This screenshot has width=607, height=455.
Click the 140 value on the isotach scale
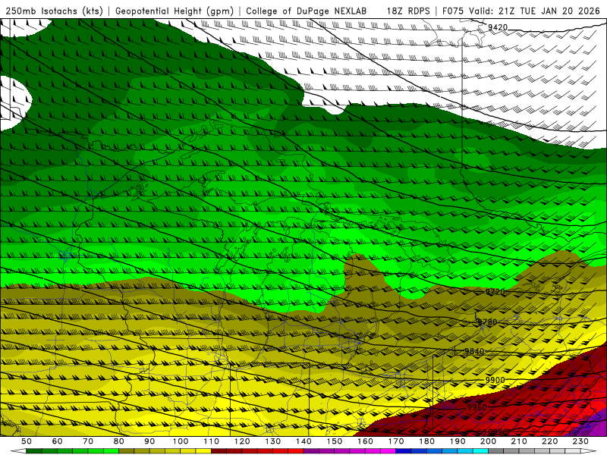click(304, 441)
